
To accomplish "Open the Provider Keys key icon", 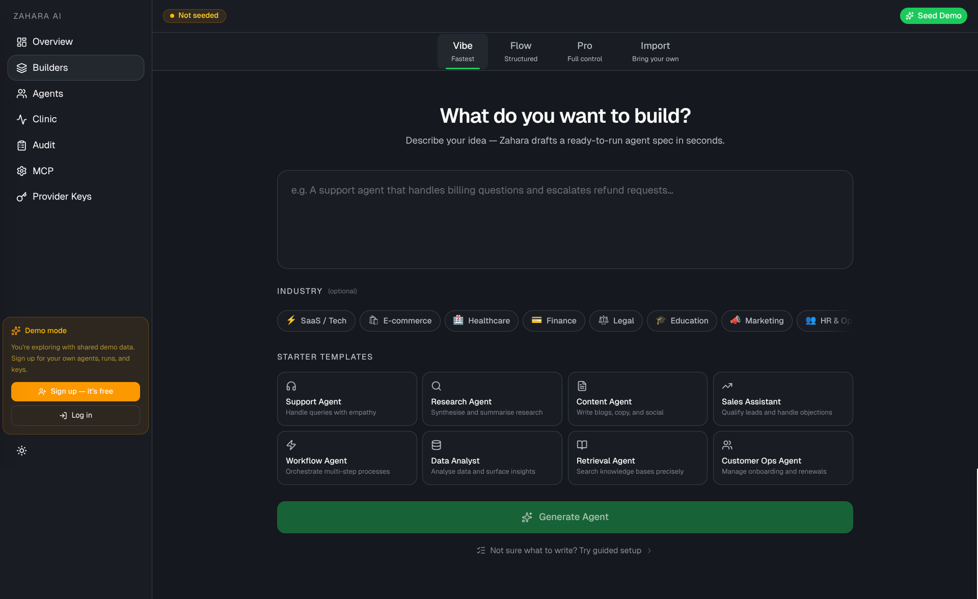I will 21,197.
